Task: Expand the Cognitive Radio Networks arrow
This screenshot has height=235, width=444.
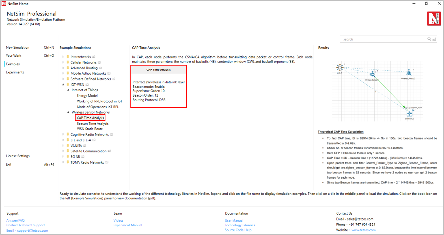Action: (63, 135)
